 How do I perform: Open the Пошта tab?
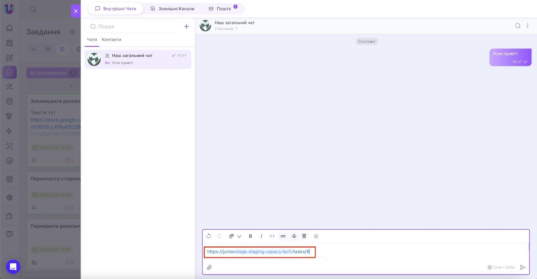click(x=220, y=9)
